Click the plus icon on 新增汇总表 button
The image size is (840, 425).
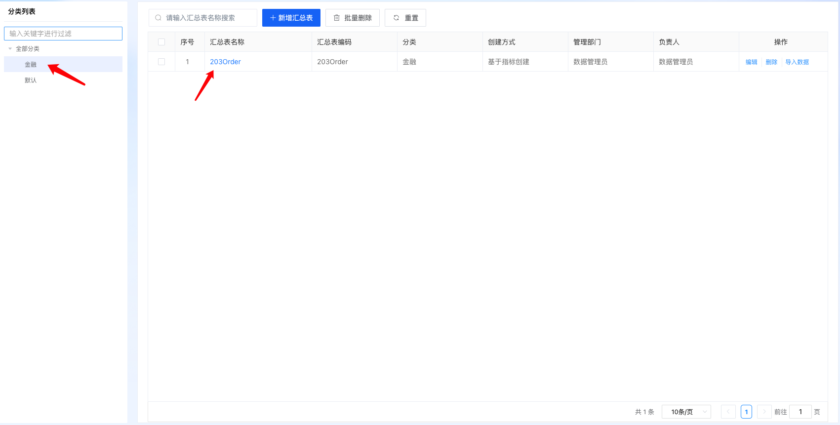pos(273,18)
